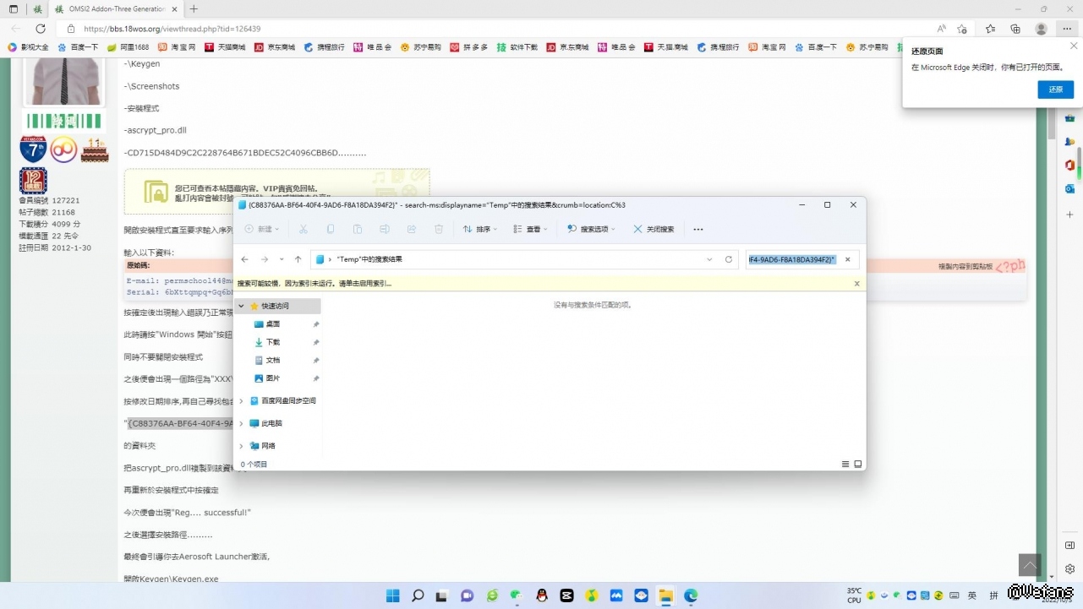Switch Explorer to details list view
1083x609 pixels.
(845, 464)
